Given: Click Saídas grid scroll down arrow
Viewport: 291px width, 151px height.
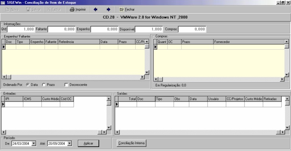Looking at the screenshot, I should (287, 128).
